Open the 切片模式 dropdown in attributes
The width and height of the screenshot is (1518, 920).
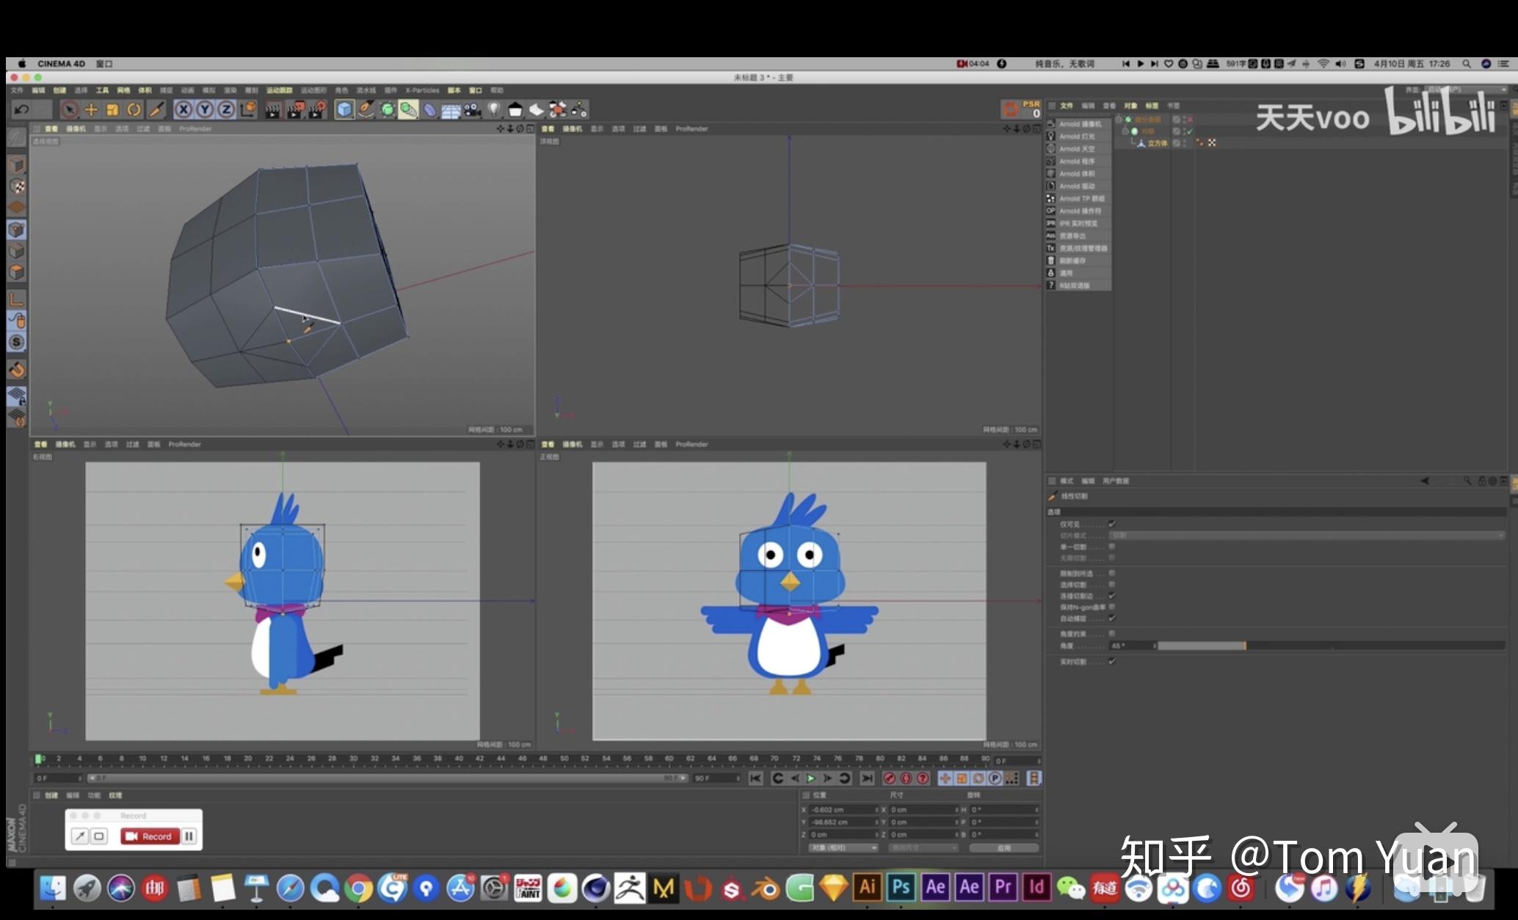pyautogui.click(x=1307, y=536)
